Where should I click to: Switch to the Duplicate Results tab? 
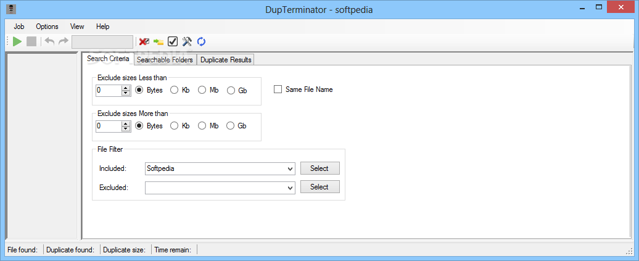226,59
